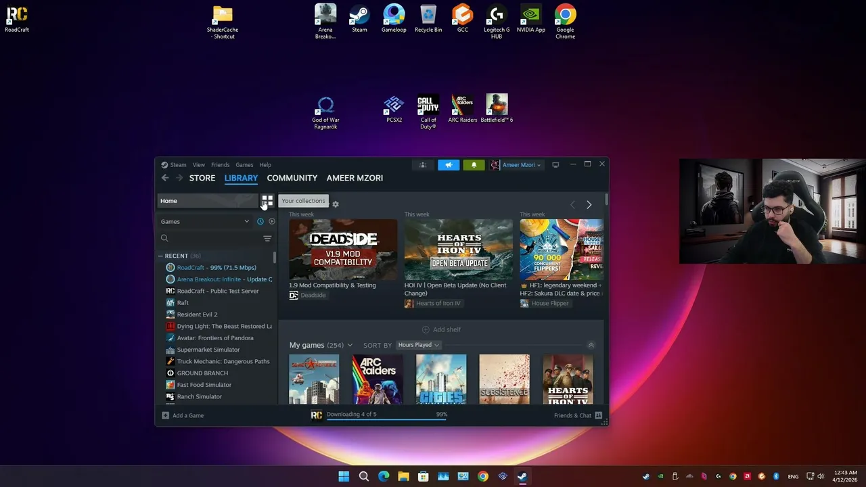Toggle the recent activity clock filter
The height and width of the screenshot is (487, 866).
(x=260, y=221)
